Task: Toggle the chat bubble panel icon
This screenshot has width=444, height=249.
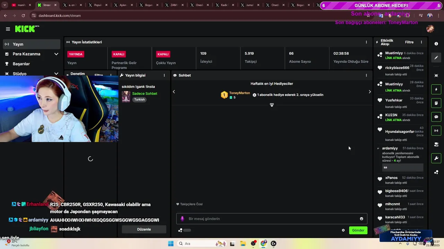Action: pyautogui.click(x=436, y=117)
